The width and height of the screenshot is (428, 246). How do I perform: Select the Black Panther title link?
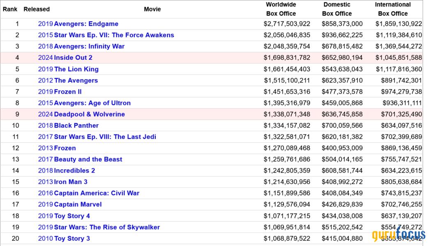tap(76, 125)
